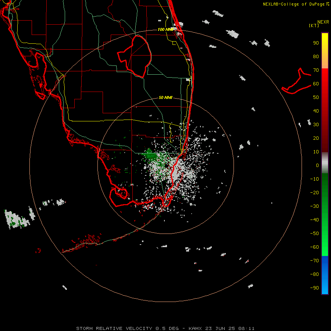This screenshot has height=331, width=331.
Task: Click the dark green velocity patch near radar
Action: [151, 155]
